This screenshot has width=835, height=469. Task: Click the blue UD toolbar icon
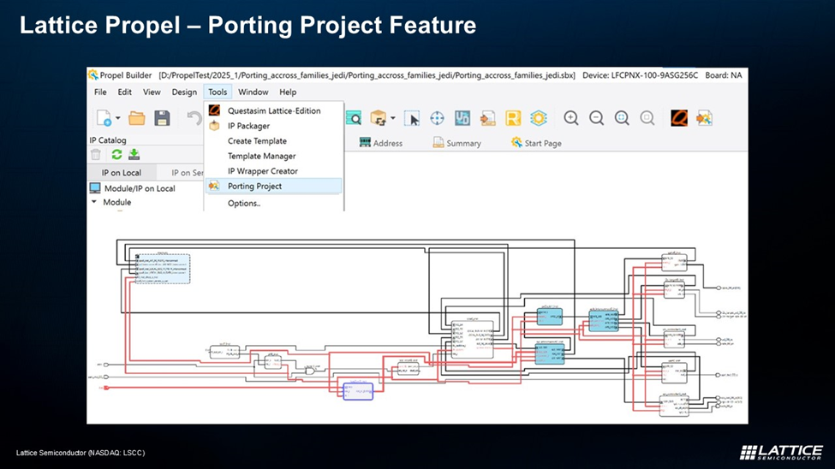[x=462, y=117]
